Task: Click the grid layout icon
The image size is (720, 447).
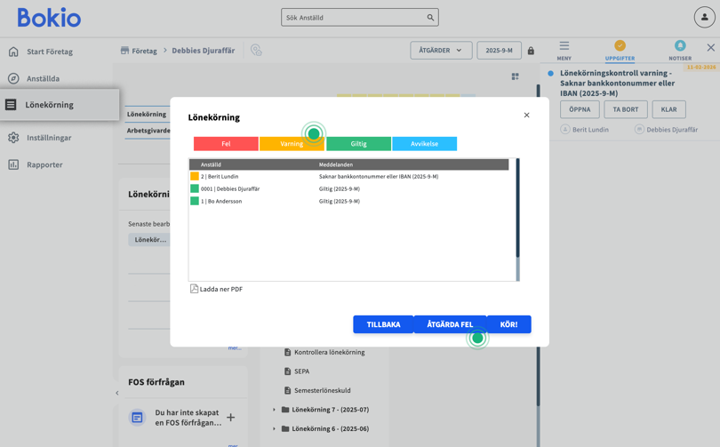Action: [515, 77]
